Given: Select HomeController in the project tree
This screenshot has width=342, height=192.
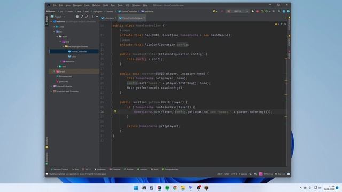Looking at the screenshot, I should [79, 52].
